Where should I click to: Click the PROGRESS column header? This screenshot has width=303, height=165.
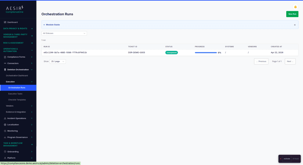[x=200, y=47]
